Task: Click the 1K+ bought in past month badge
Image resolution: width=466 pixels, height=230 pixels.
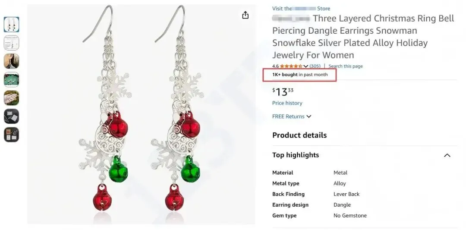Action: pyautogui.click(x=300, y=75)
